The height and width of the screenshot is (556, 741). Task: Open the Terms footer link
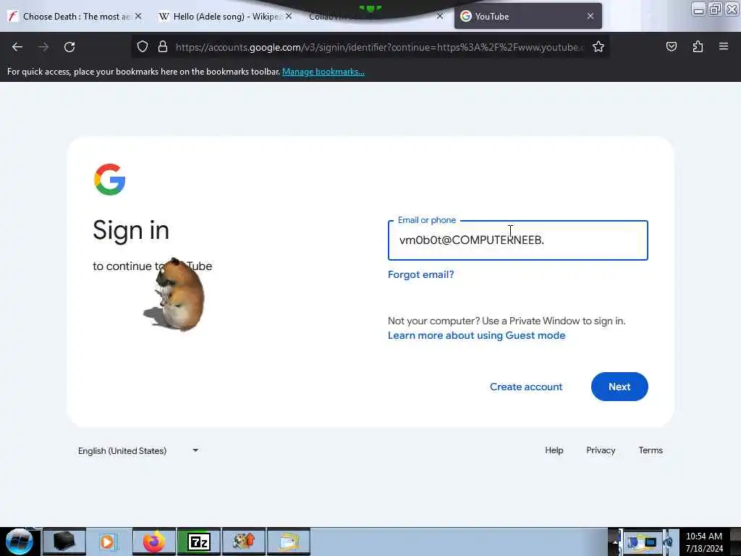(x=651, y=450)
